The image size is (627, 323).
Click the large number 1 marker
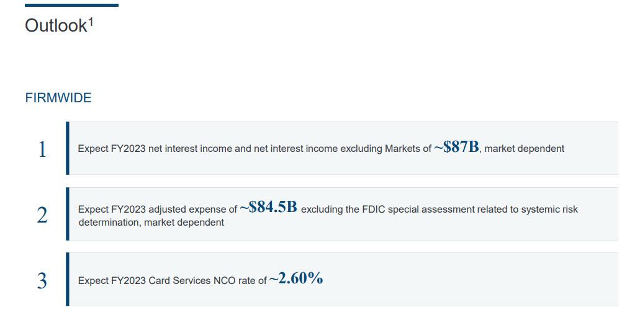(x=42, y=150)
